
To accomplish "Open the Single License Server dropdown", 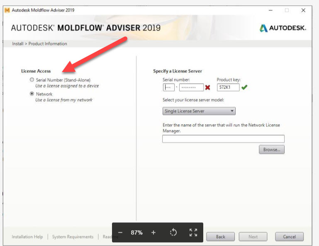I will [199, 111].
